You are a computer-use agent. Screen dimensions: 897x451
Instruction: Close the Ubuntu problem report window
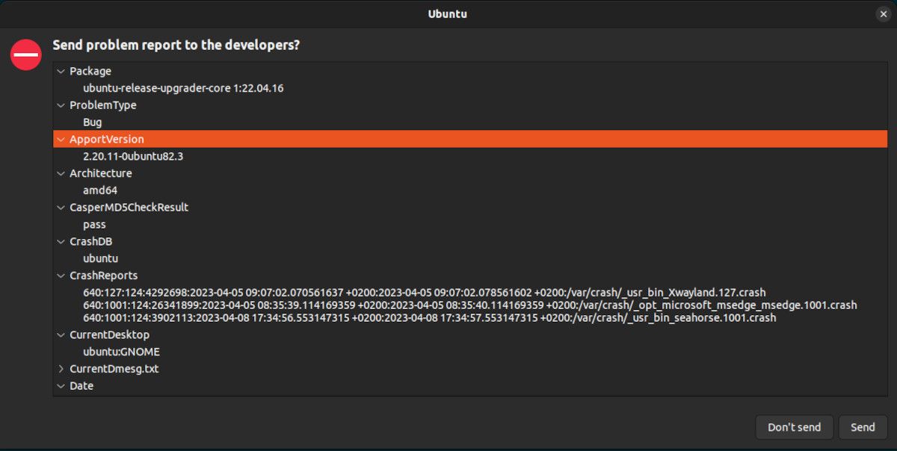(x=884, y=13)
